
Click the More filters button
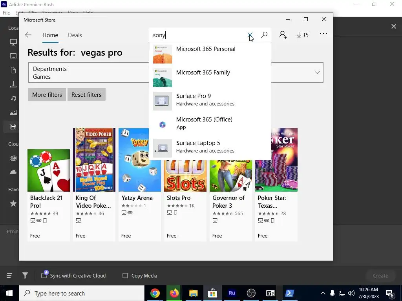pyautogui.click(x=47, y=94)
